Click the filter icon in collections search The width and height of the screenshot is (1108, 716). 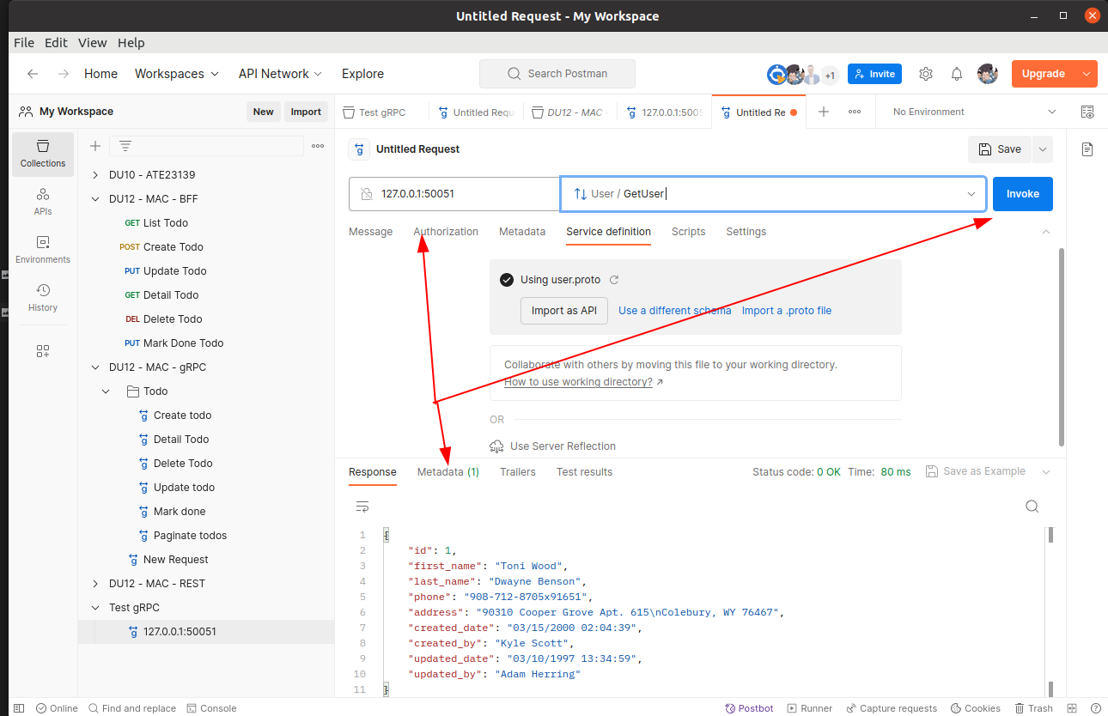click(x=125, y=146)
